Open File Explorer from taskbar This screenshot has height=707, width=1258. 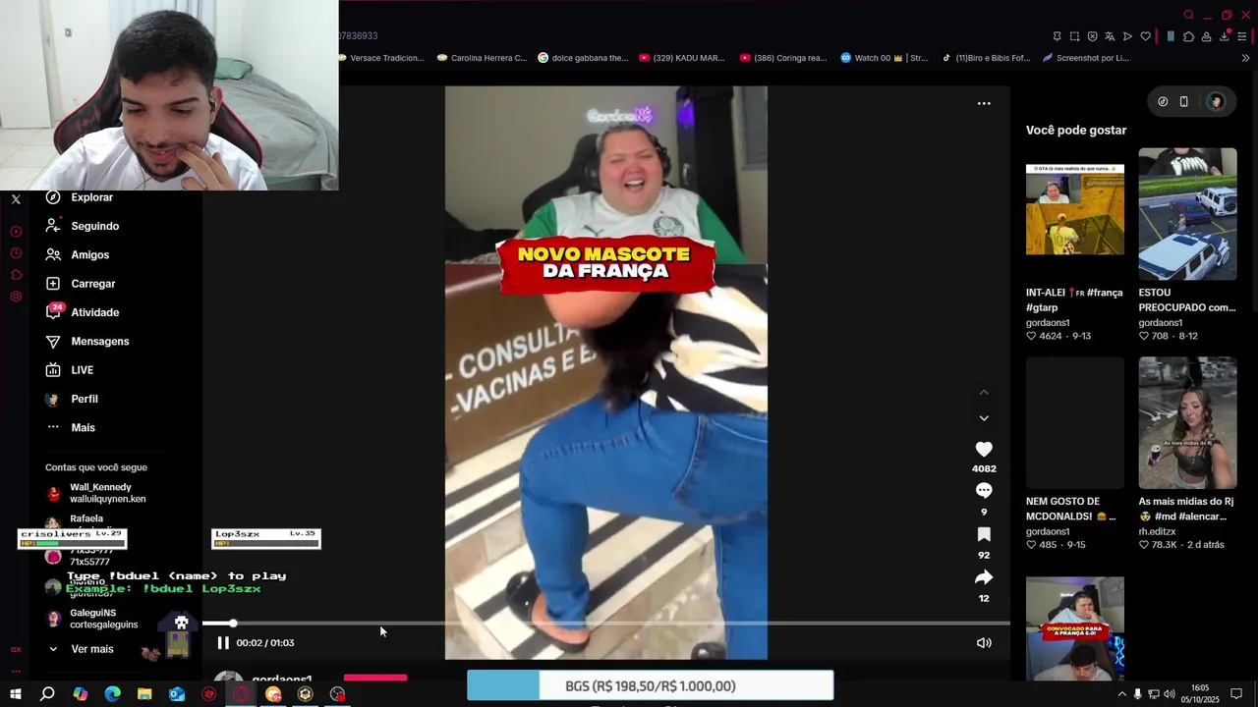click(144, 694)
